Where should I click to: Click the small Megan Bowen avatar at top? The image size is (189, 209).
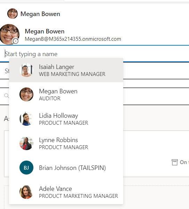point(13,14)
